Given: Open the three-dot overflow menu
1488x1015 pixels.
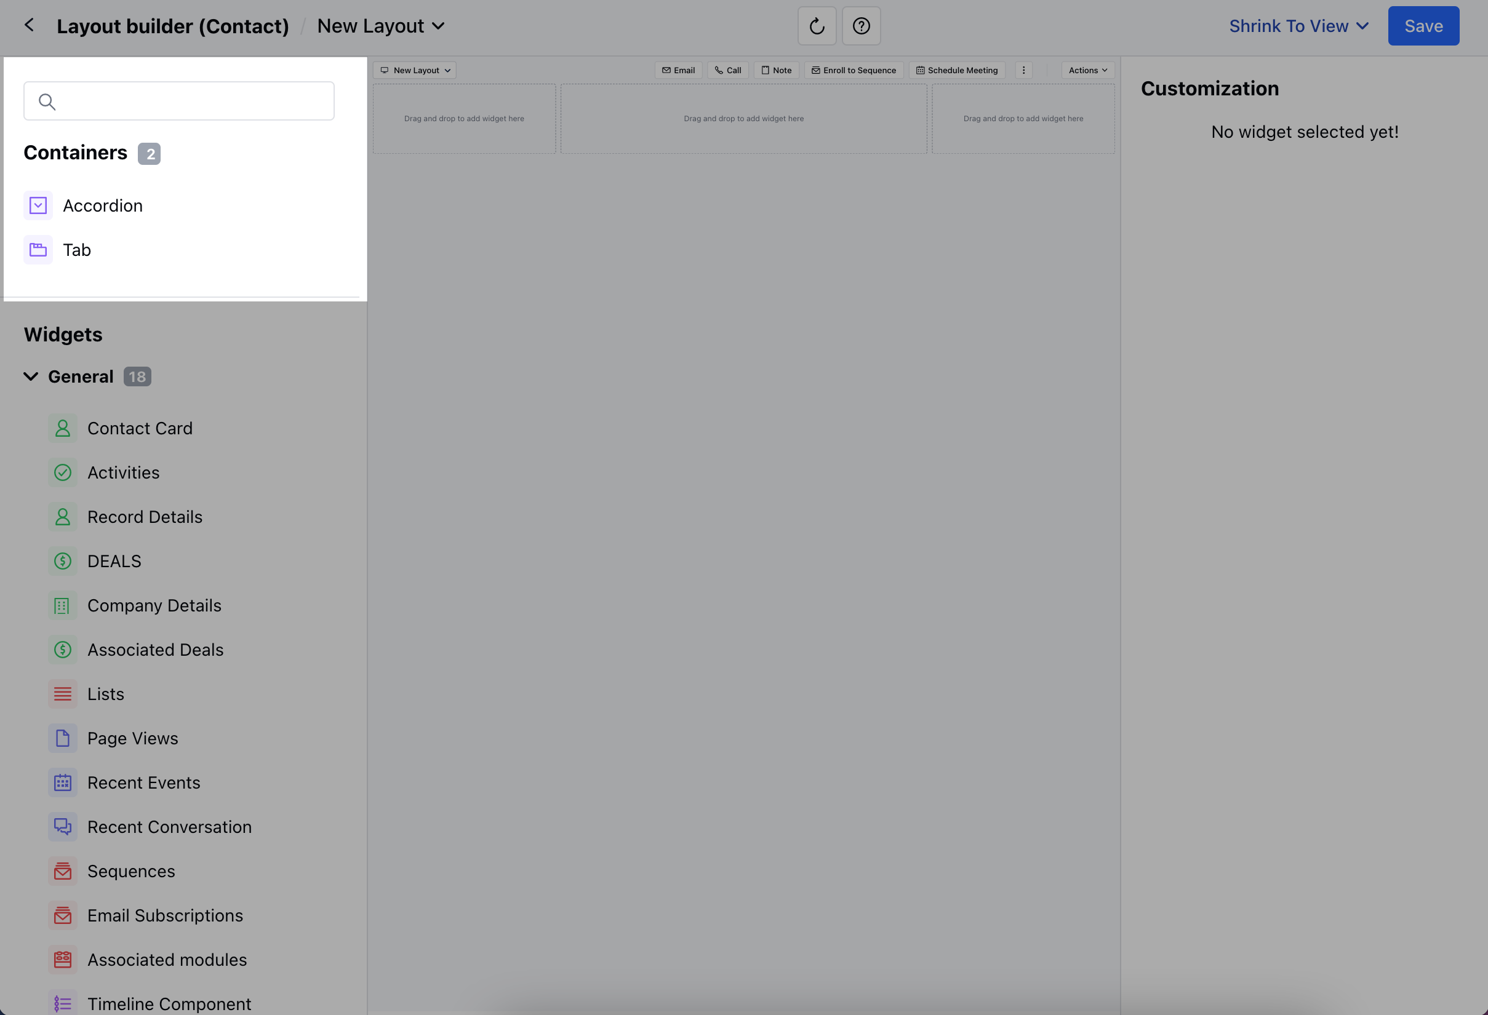Looking at the screenshot, I should point(1025,70).
